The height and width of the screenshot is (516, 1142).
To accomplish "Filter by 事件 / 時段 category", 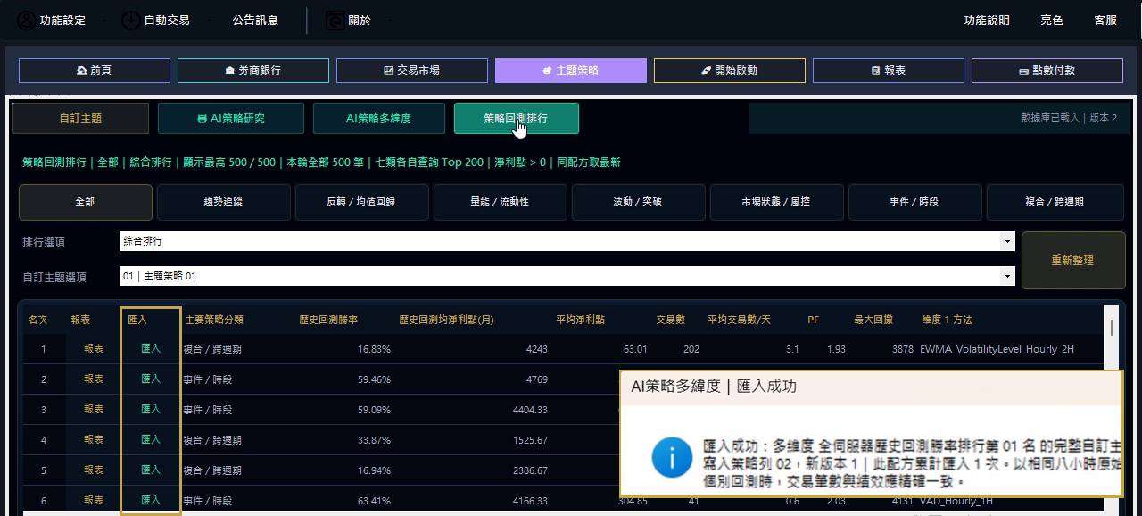I will 915,202.
